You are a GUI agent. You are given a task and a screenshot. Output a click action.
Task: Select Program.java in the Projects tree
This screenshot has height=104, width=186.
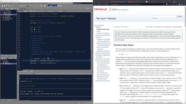point(8,15)
